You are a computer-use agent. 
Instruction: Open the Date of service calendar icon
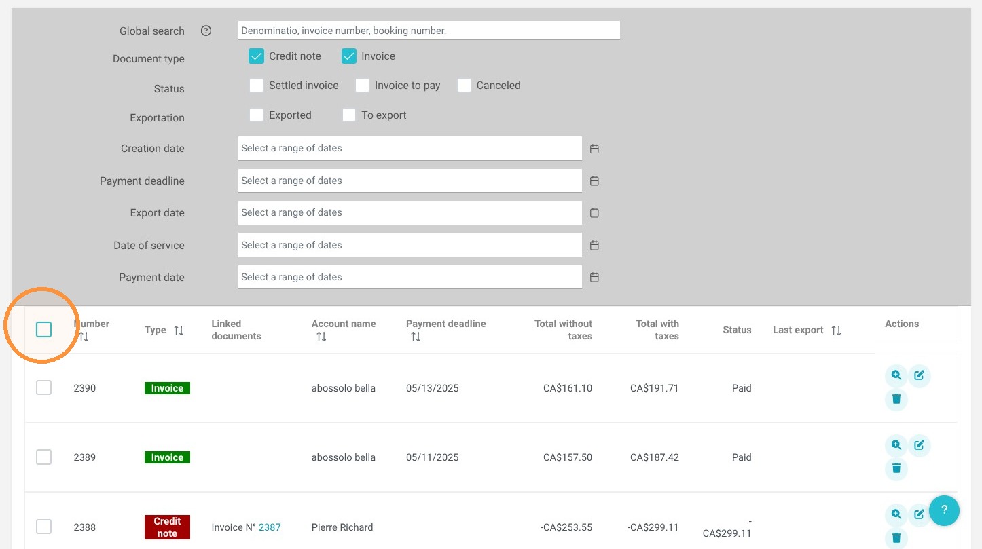tap(594, 246)
